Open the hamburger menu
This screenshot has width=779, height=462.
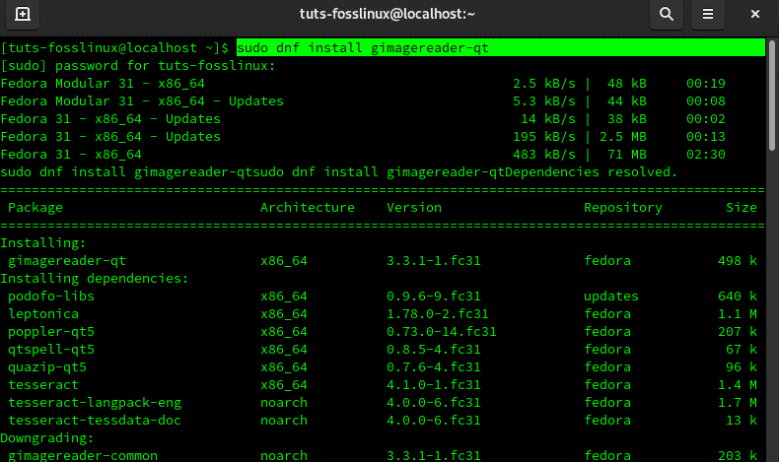(x=707, y=14)
